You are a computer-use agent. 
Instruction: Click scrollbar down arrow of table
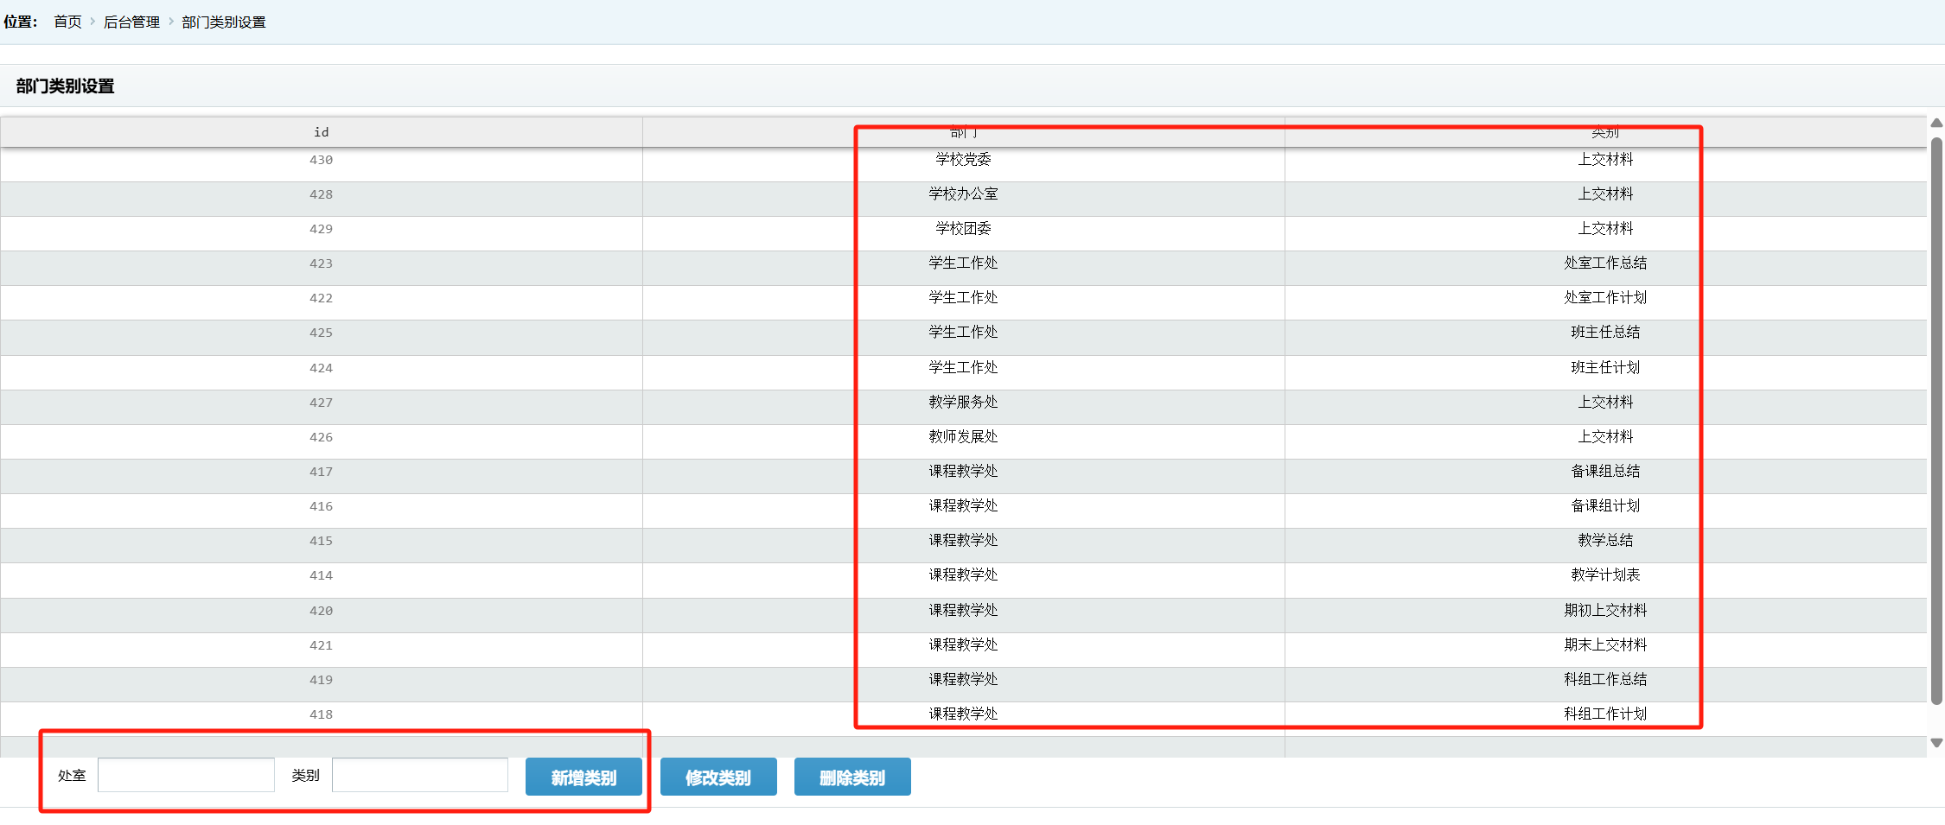[x=1936, y=743]
